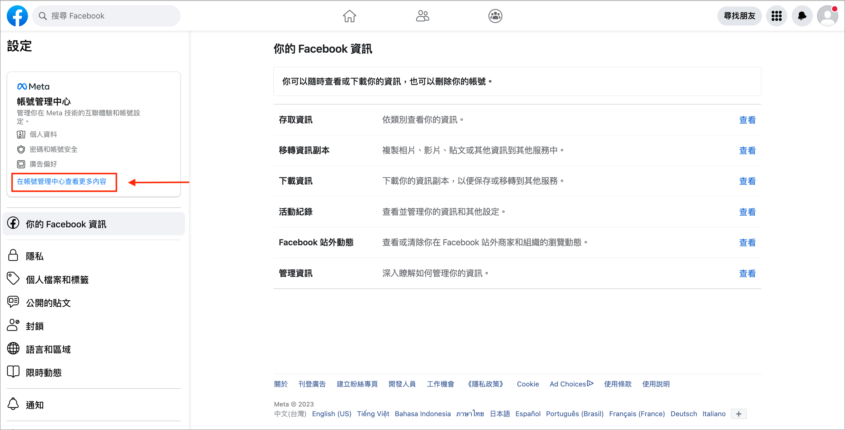Viewport: 845px width, 430px height.
Task: Click the lock icon for 隱私
Action: [x=13, y=255]
